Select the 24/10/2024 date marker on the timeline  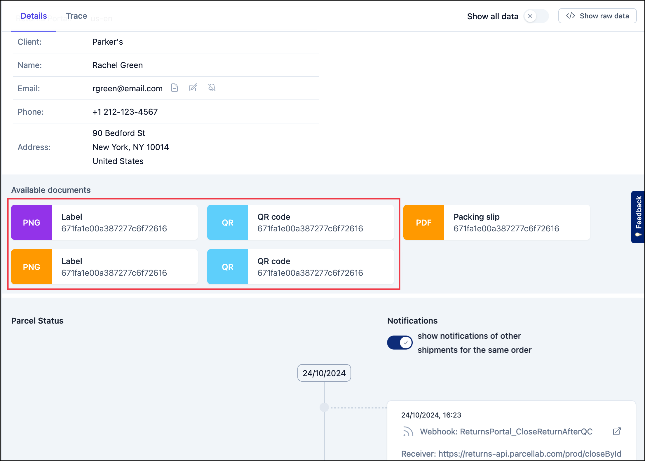tap(324, 373)
